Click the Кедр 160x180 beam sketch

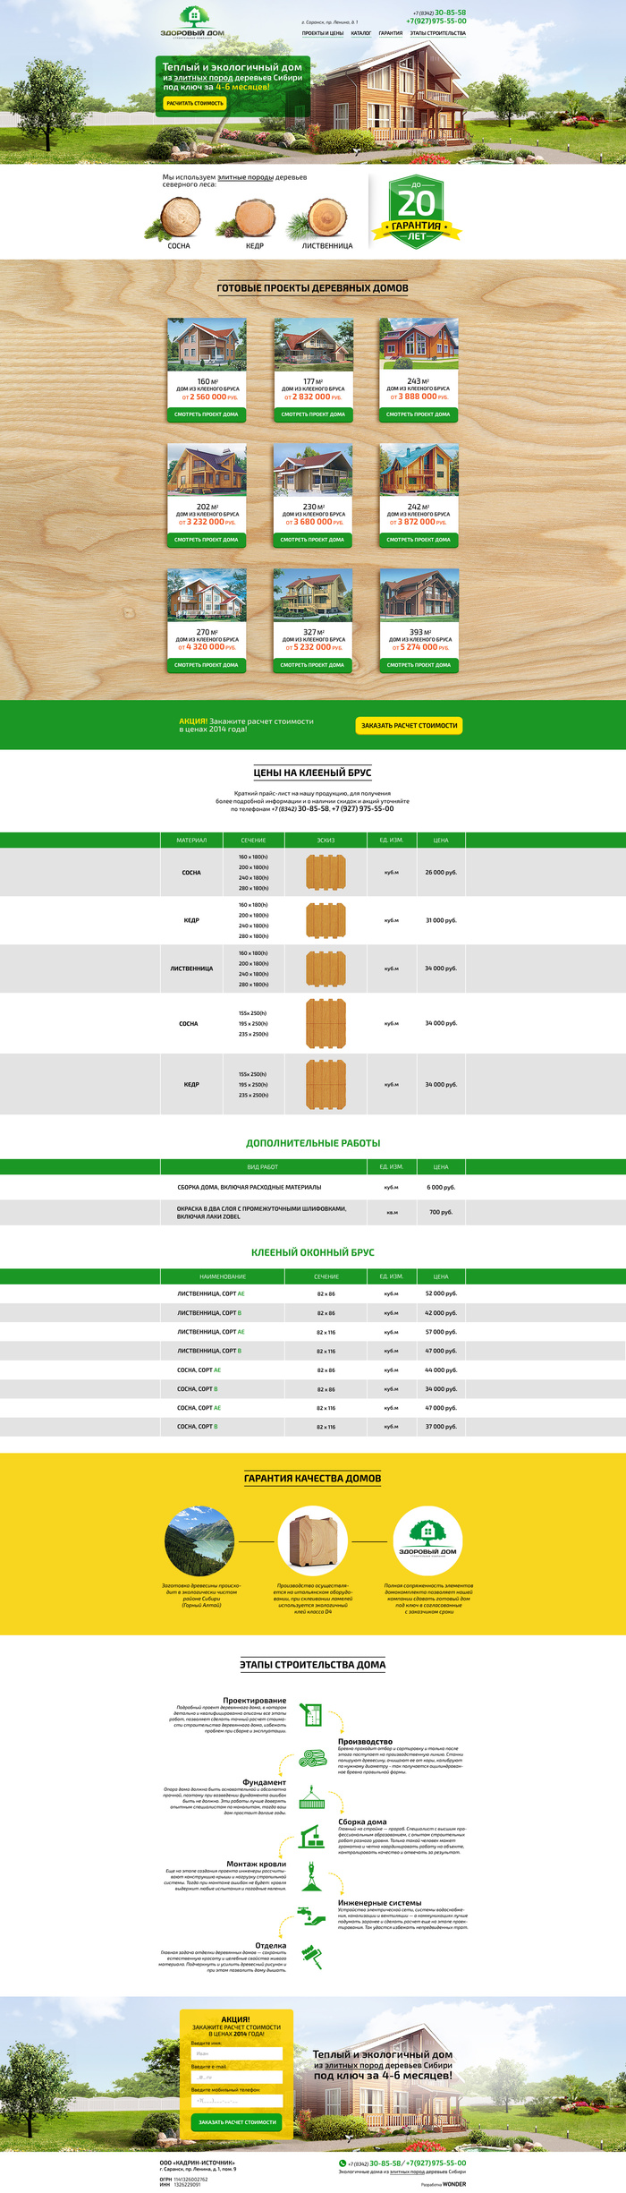point(326,920)
